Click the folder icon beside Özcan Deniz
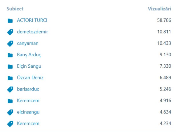 (10, 78)
